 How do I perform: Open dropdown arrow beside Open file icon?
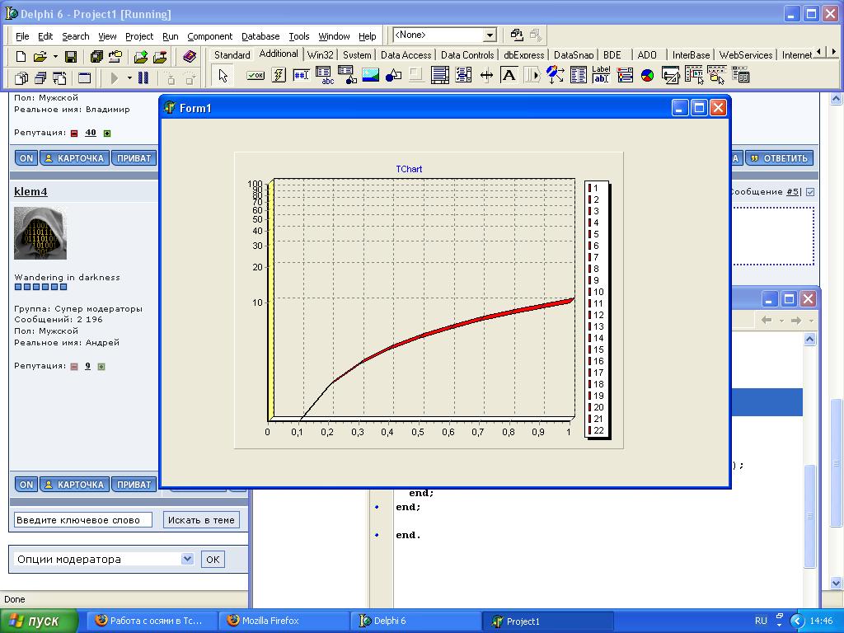coord(55,57)
